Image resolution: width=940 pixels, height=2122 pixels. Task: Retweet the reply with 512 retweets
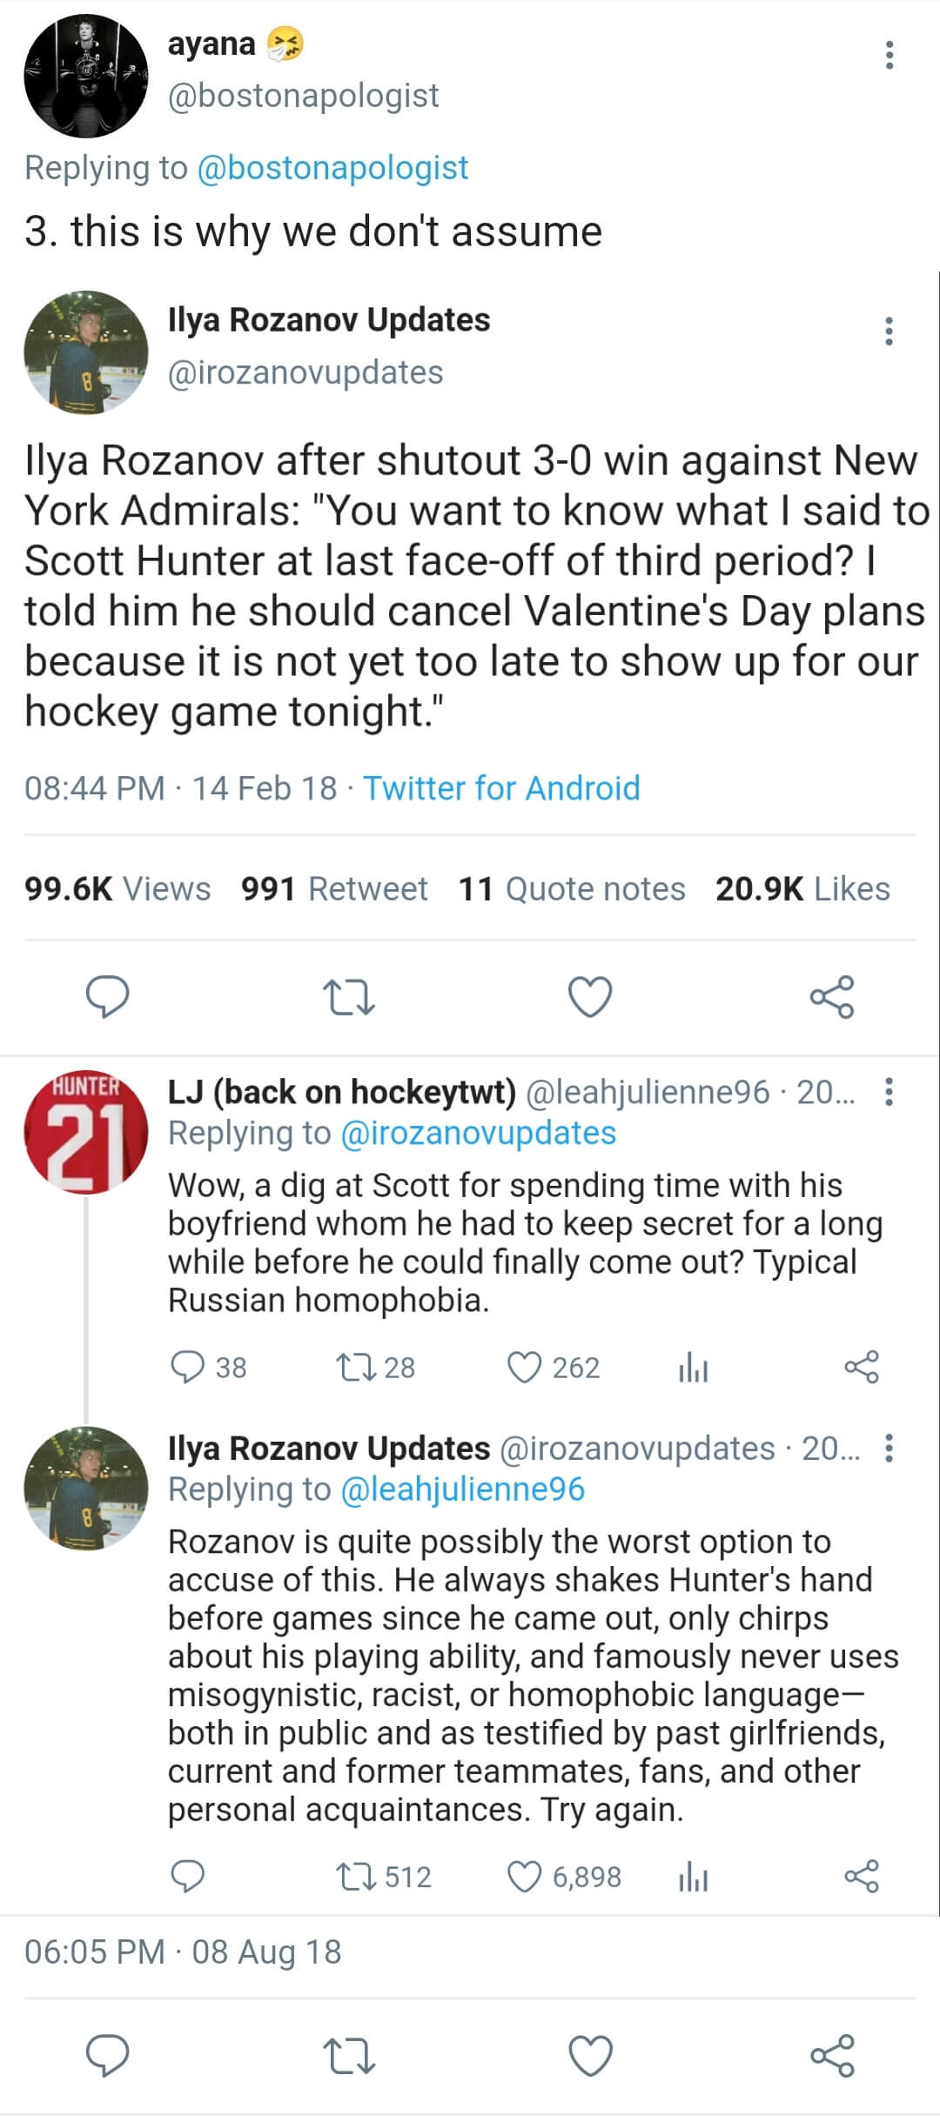384,1877
